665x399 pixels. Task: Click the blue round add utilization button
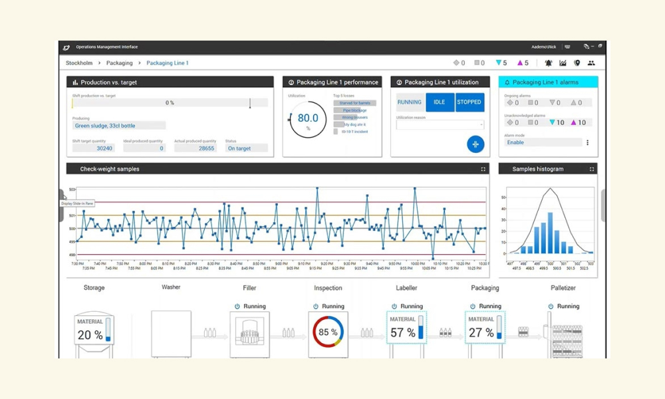475,144
